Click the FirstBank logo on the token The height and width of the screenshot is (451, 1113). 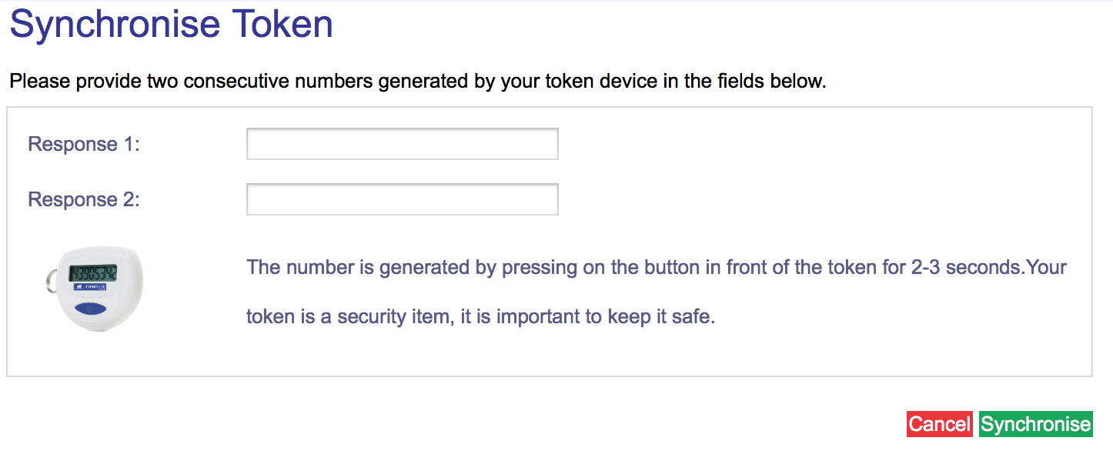92,287
